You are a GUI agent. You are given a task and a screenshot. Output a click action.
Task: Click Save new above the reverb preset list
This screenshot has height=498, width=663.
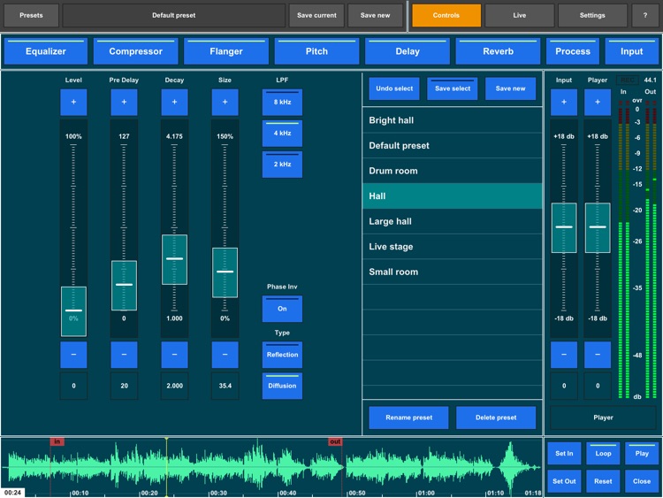point(510,88)
